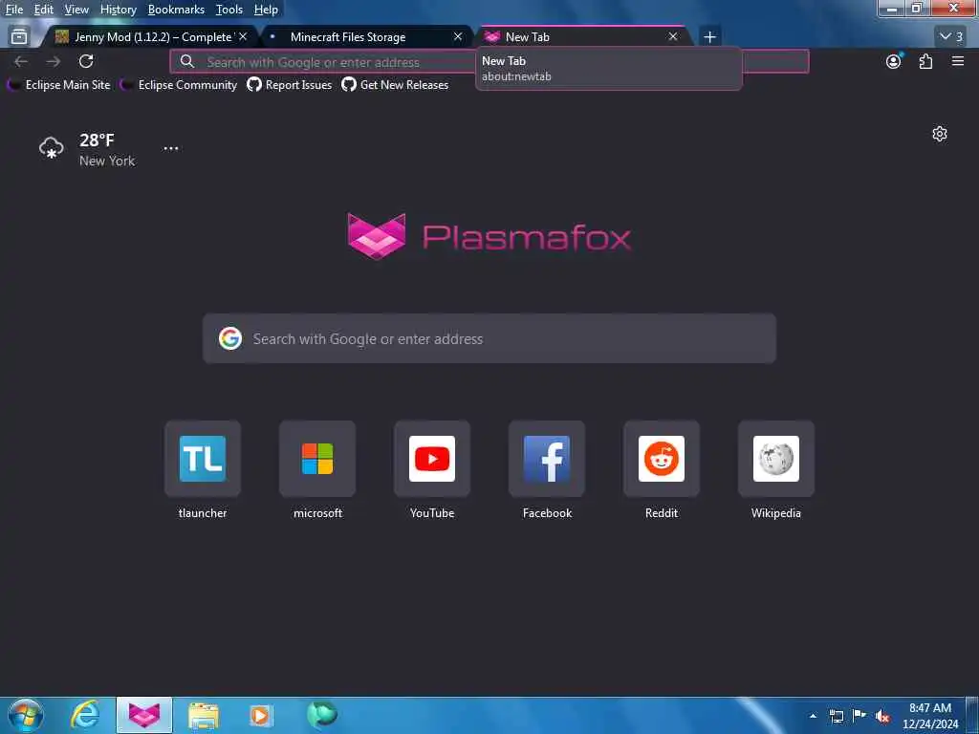Image resolution: width=979 pixels, height=734 pixels.
Task: Click the network tray icon
Action: point(837,716)
